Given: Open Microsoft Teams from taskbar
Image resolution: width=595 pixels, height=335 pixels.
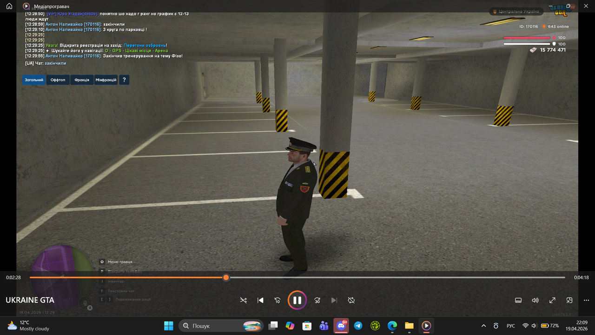Looking at the screenshot, I should point(324,326).
